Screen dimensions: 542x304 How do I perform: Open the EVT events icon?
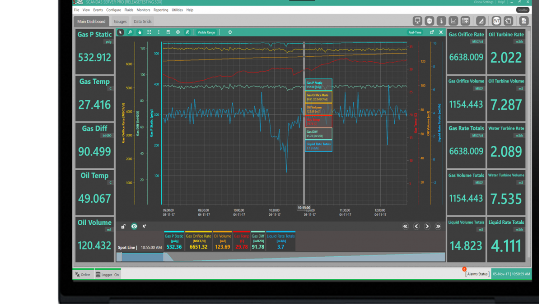pos(496,21)
